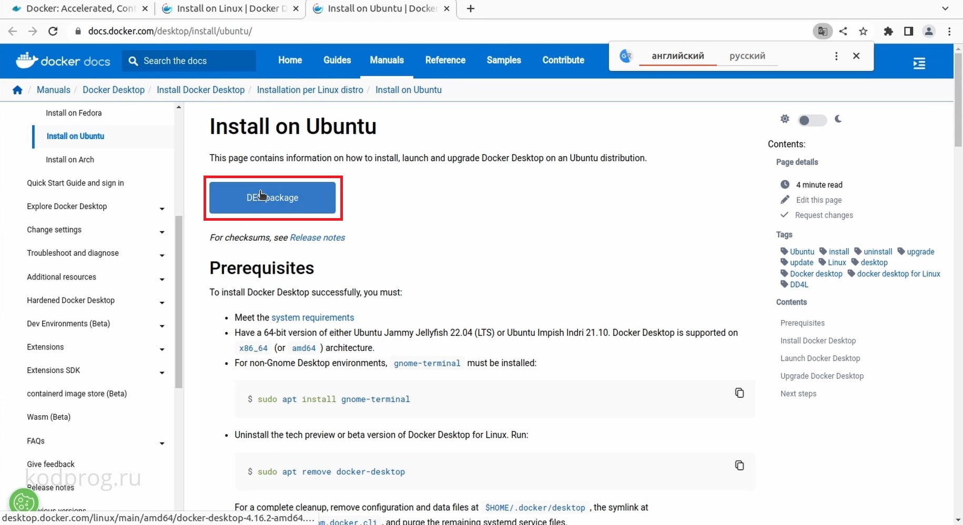This screenshot has width=963, height=525.
Task: Switch to Docker: Accelerated browser tab
Action: (79, 8)
